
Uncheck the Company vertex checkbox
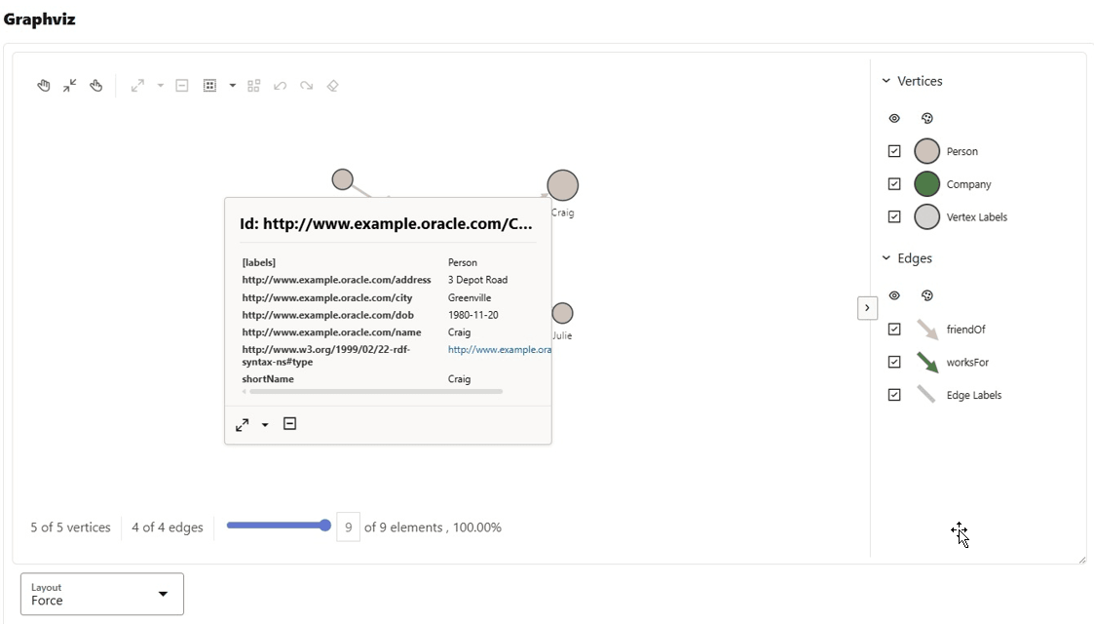(x=894, y=184)
